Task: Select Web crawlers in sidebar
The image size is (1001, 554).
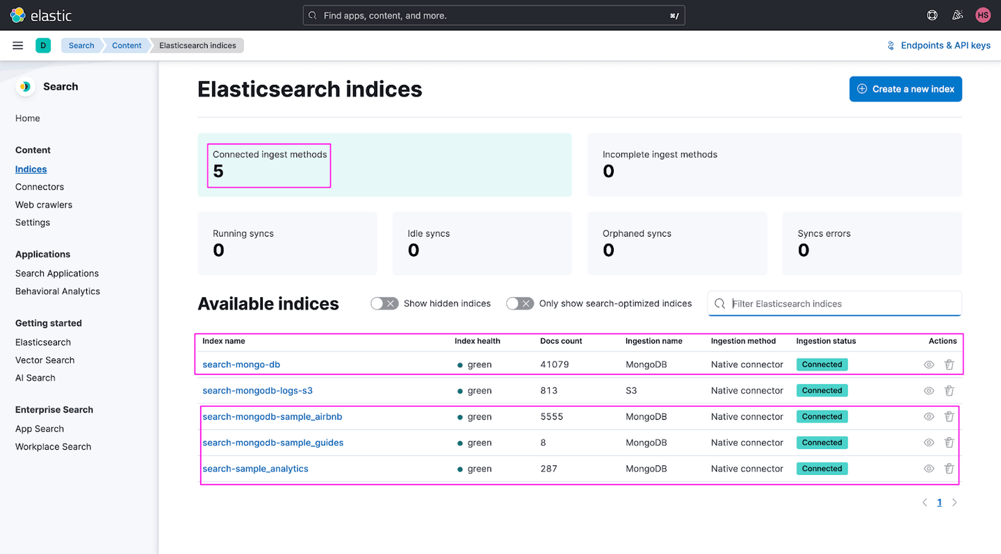Action: 44,205
